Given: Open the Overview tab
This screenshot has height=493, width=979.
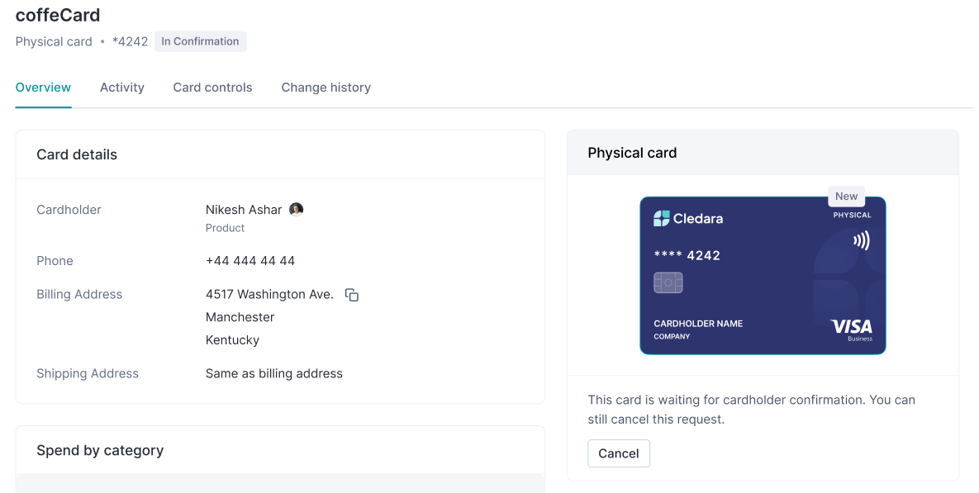Looking at the screenshot, I should coord(43,88).
